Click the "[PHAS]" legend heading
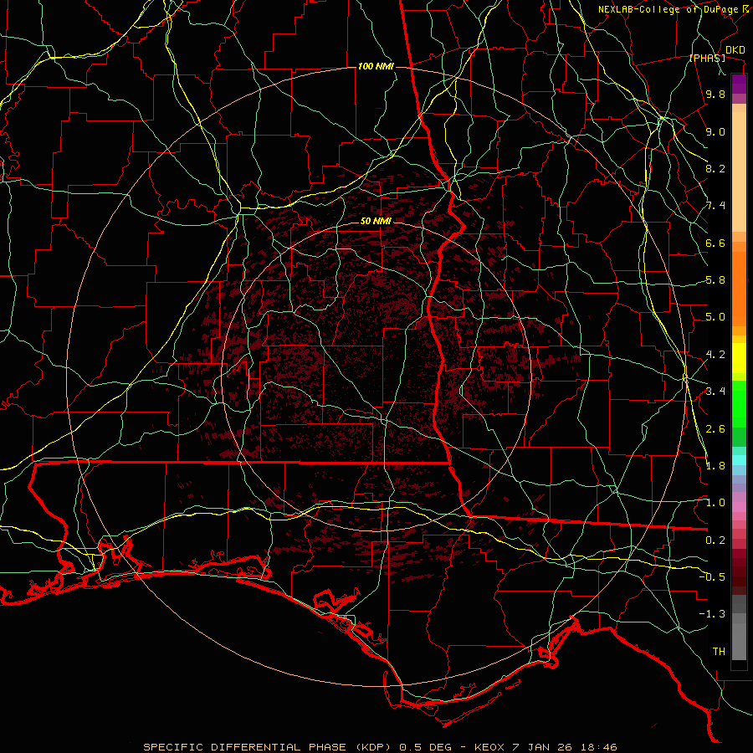 [707, 58]
